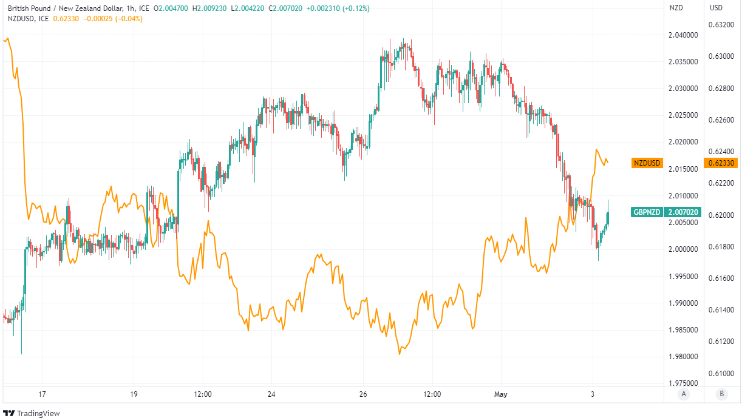Click the 0.63200 label on USD axis
The width and height of the screenshot is (742, 418).
721,25
